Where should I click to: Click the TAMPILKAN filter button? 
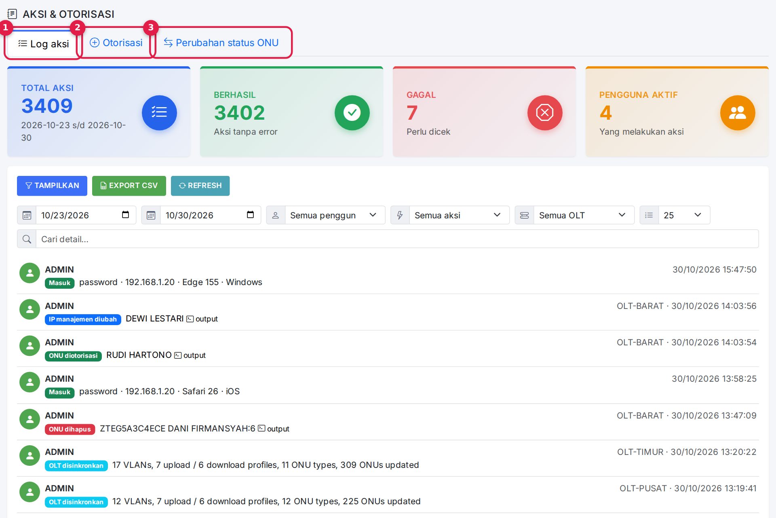point(52,186)
